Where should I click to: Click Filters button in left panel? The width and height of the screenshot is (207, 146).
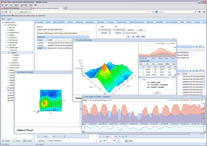click(x=17, y=141)
